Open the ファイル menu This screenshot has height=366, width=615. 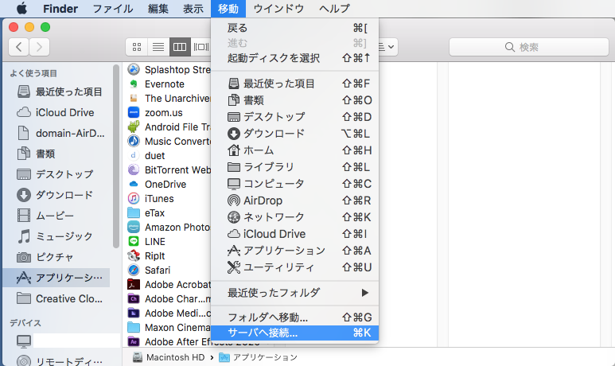click(x=112, y=9)
